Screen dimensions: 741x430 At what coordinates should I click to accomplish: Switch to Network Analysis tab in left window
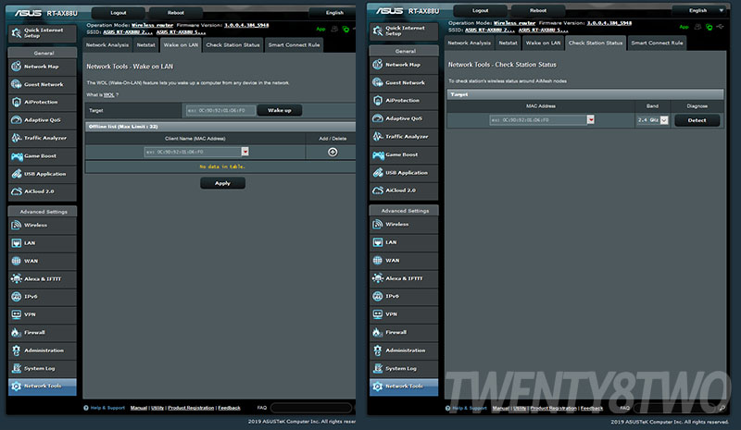[x=107, y=44]
